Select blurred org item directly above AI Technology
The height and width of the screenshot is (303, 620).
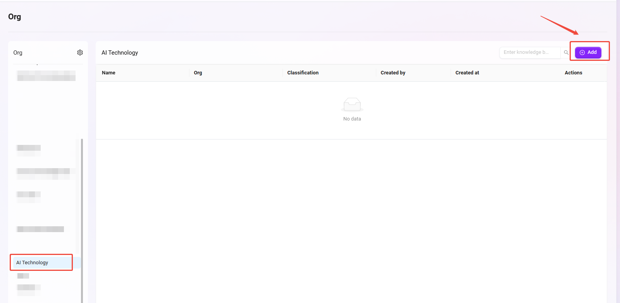pos(40,229)
